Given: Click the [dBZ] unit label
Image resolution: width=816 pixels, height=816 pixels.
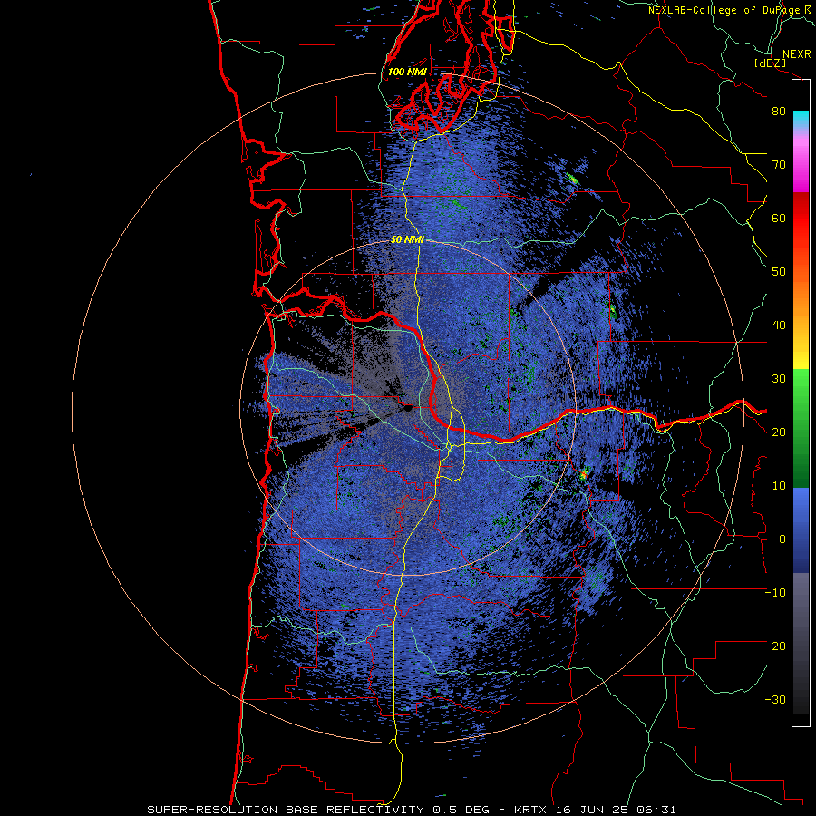Looking at the screenshot, I should (770, 63).
